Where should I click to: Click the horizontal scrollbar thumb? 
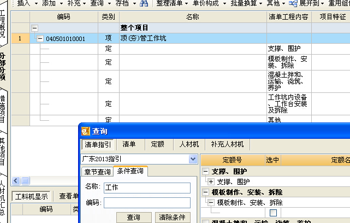(25, 180)
